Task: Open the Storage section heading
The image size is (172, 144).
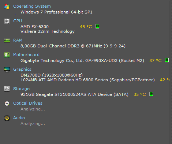Action: click(x=21, y=89)
